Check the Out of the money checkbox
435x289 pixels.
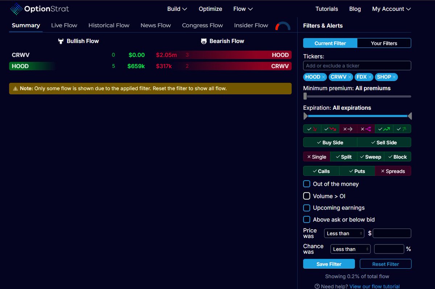tap(307, 184)
